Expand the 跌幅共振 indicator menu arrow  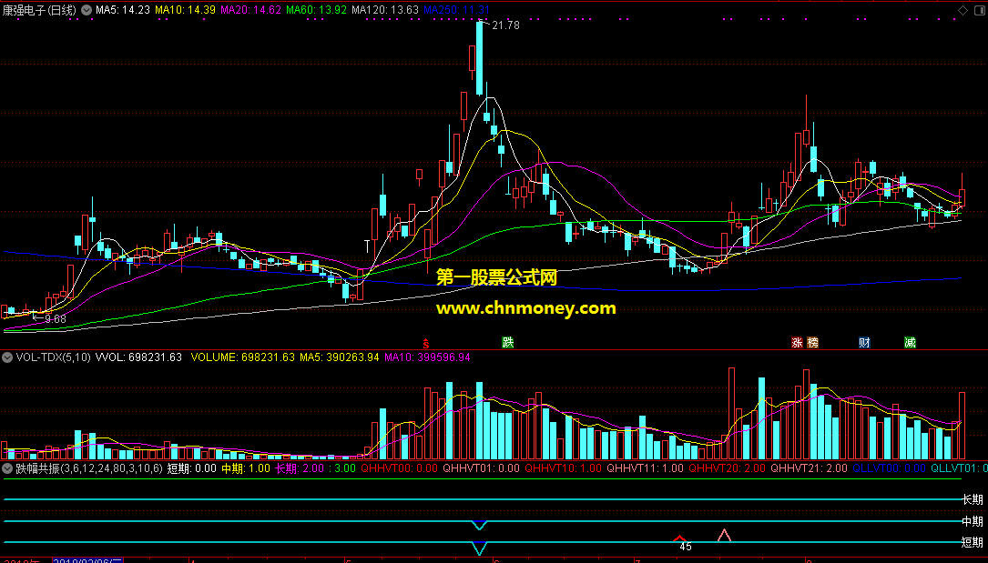7,468
